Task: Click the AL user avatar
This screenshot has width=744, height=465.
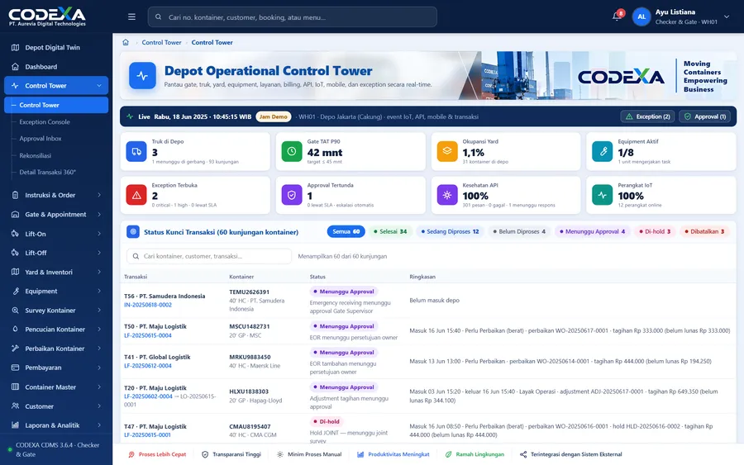Action: [x=641, y=17]
